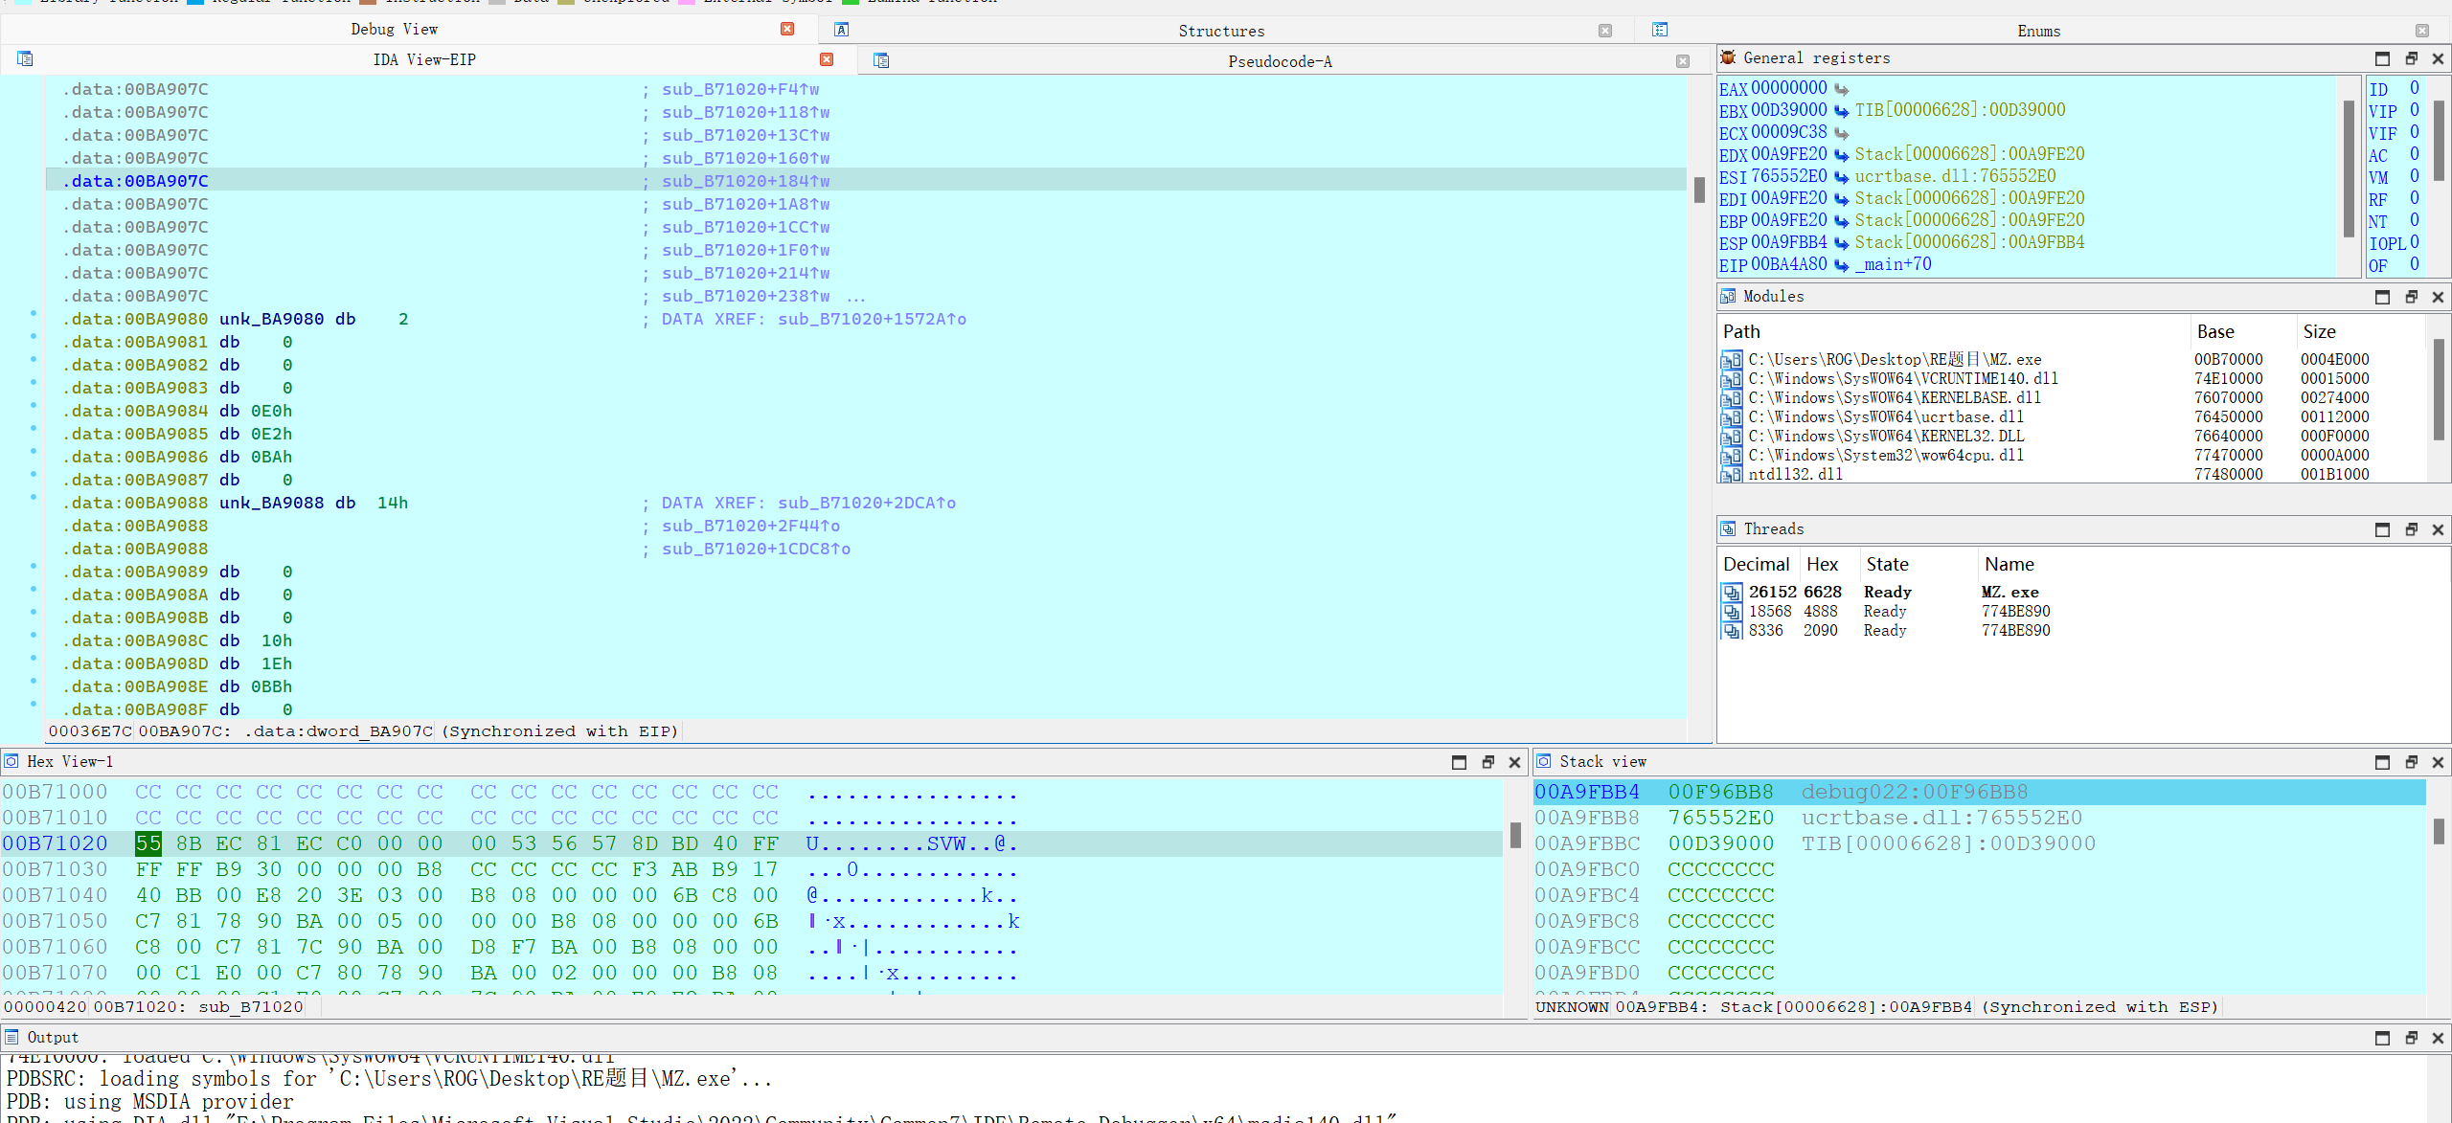Click the IDA View-EIP tab icon

tap(25, 59)
